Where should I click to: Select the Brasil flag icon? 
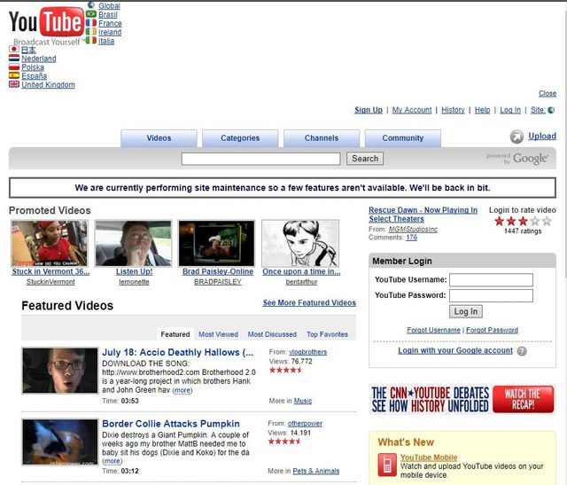[91, 15]
